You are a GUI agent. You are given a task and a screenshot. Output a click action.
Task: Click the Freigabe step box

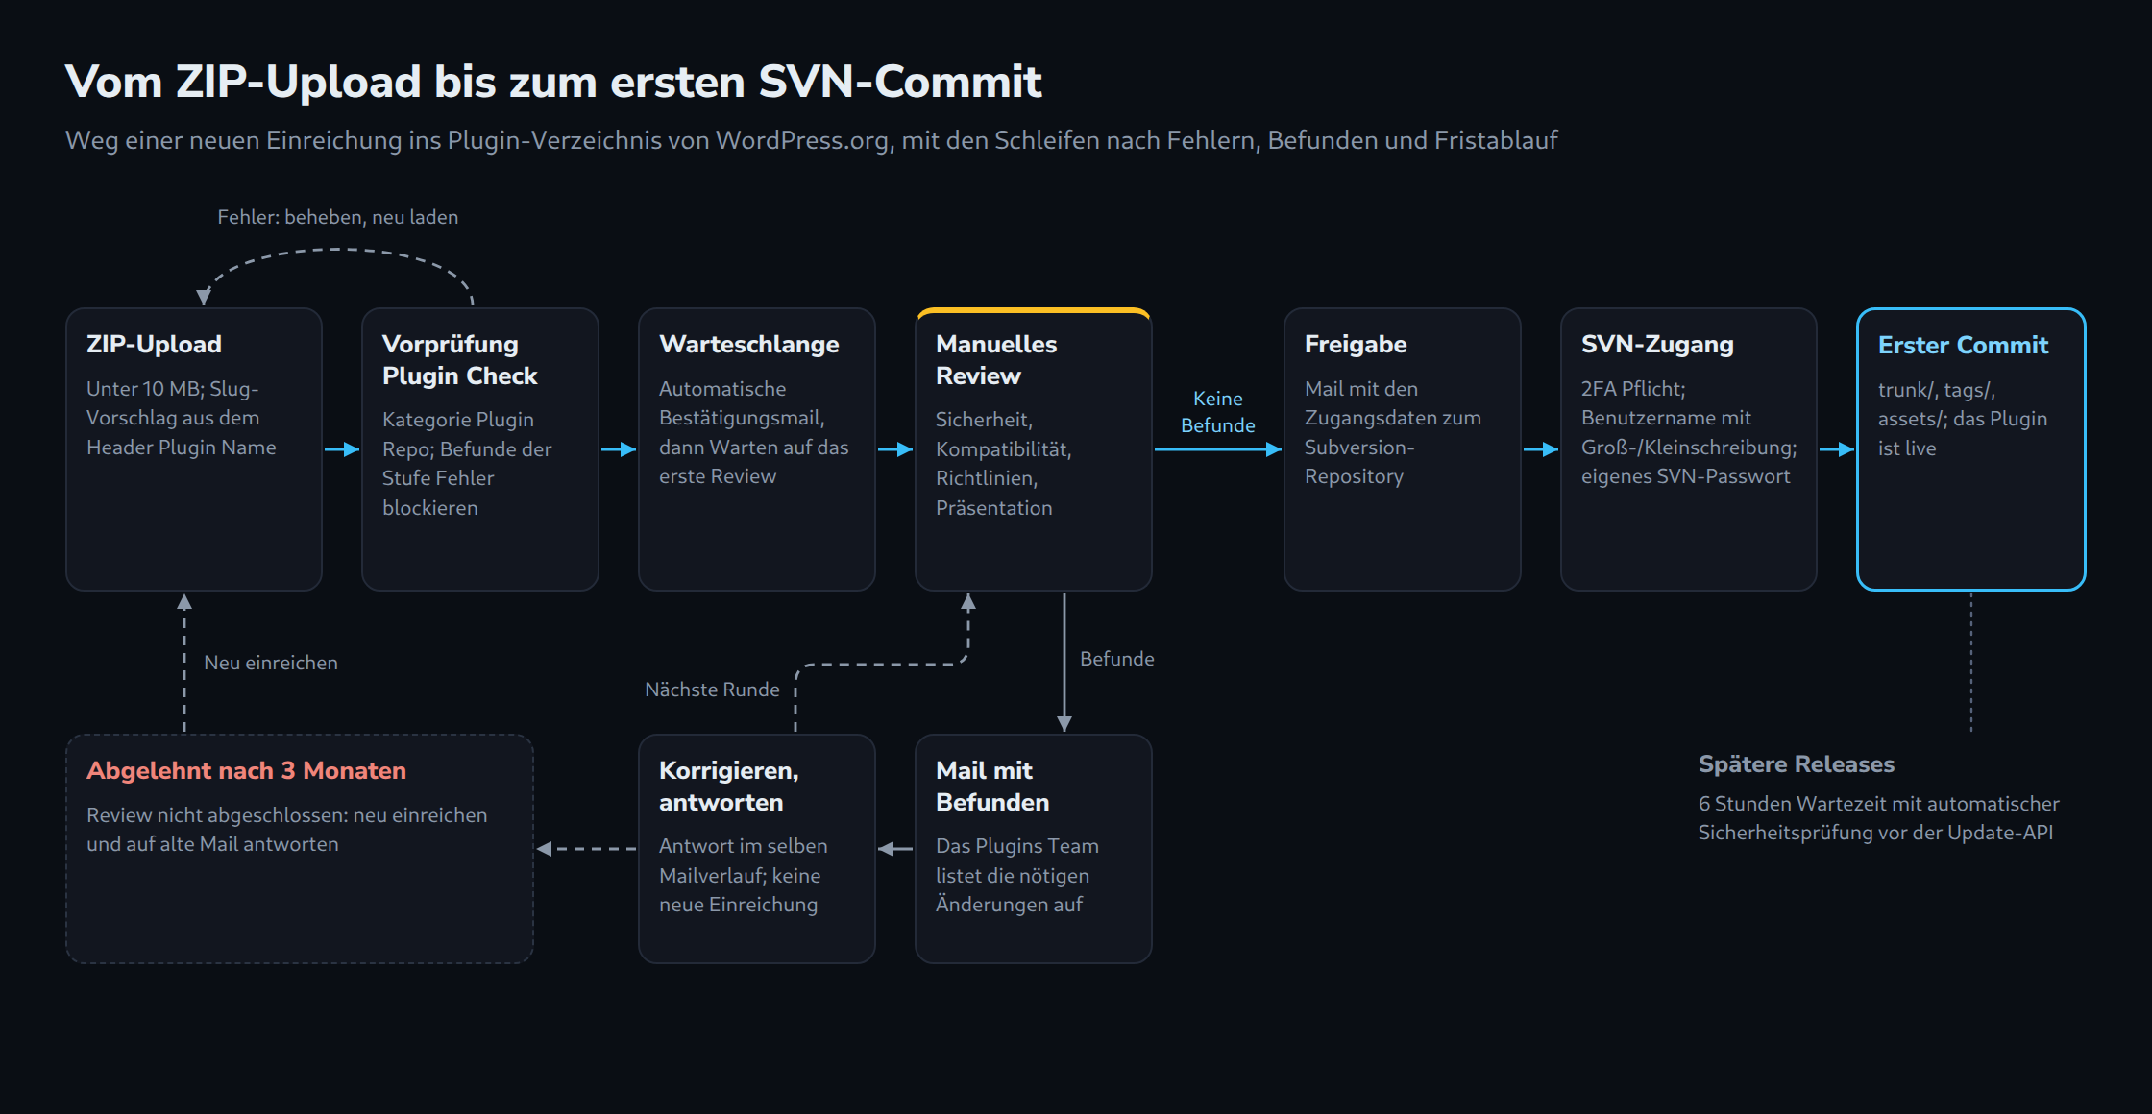pyautogui.click(x=1403, y=449)
